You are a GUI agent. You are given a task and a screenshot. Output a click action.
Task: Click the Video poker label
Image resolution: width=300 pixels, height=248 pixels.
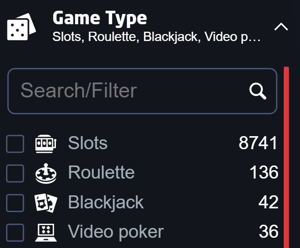(116, 232)
